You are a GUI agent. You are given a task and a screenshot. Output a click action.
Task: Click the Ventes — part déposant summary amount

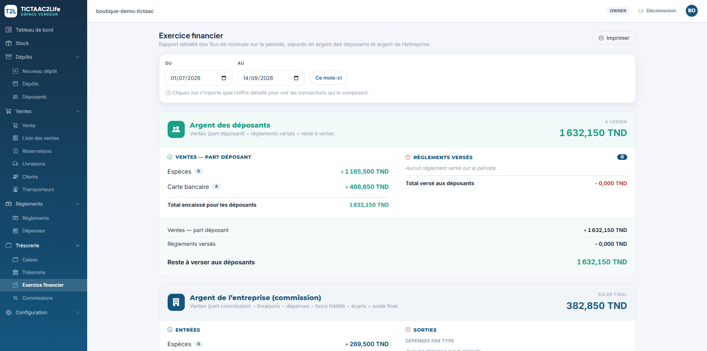click(x=605, y=230)
